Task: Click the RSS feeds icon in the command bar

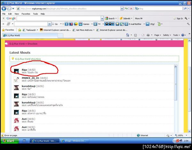Action: coord(135,35)
